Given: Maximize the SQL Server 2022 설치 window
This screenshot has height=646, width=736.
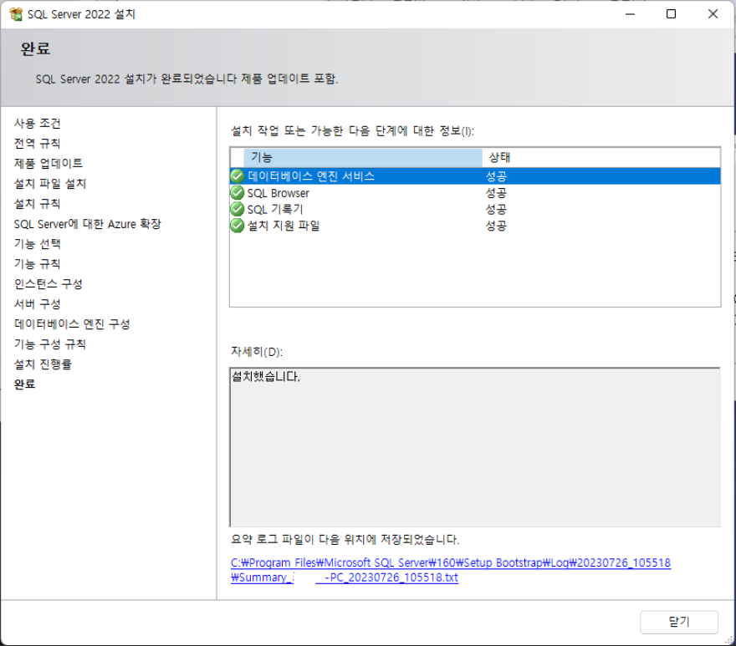Looking at the screenshot, I should (x=672, y=14).
